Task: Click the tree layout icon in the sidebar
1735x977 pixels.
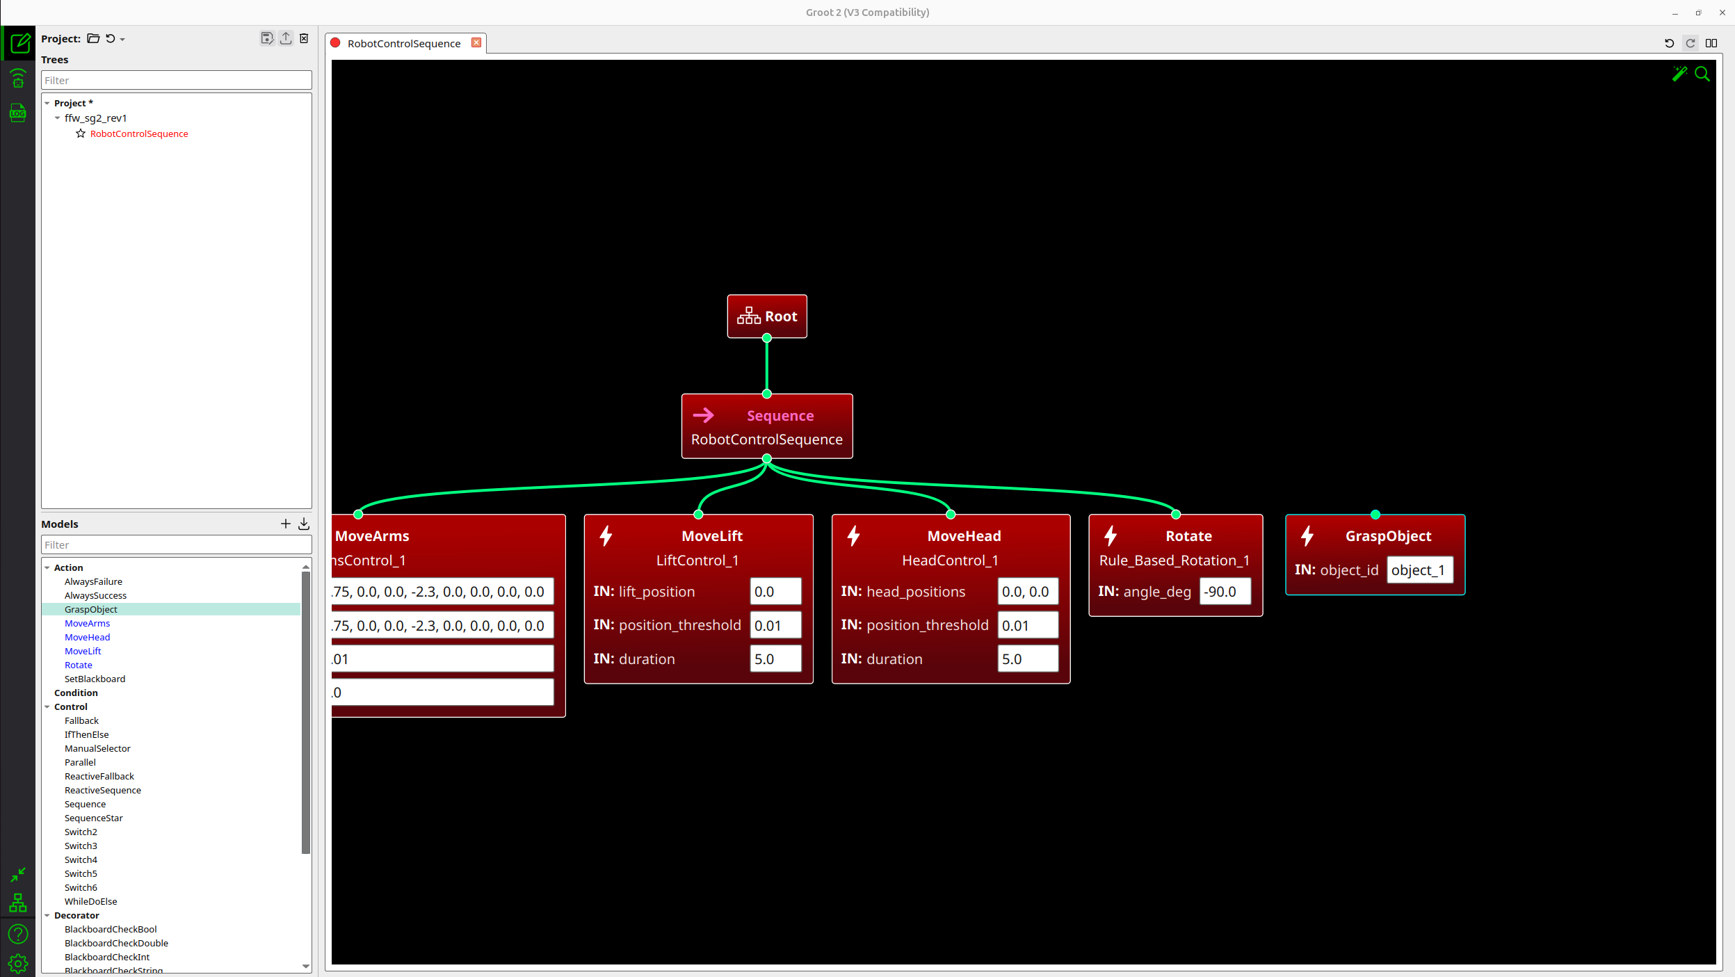Action: 18,903
